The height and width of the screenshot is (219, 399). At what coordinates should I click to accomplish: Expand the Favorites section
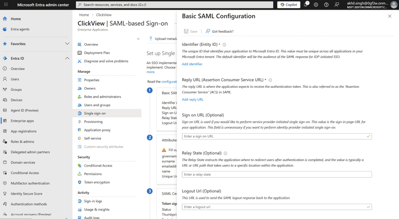click(67, 44)
